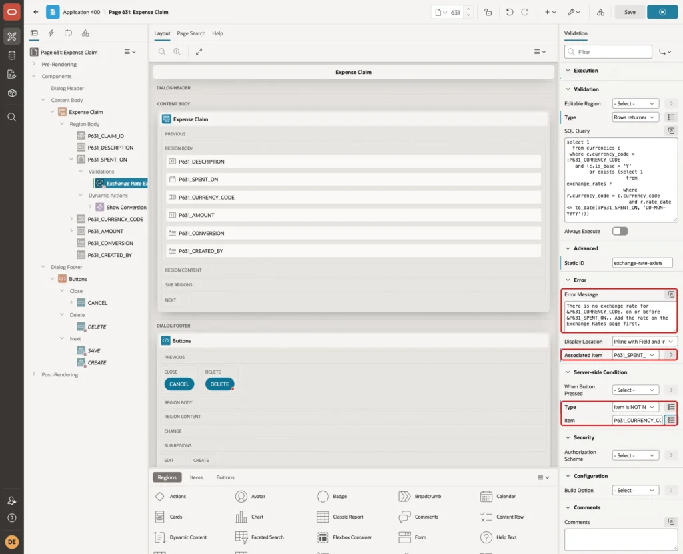The image size is (683, 554).
Task: Click the Static ID text field
Action: pos(642,263)
